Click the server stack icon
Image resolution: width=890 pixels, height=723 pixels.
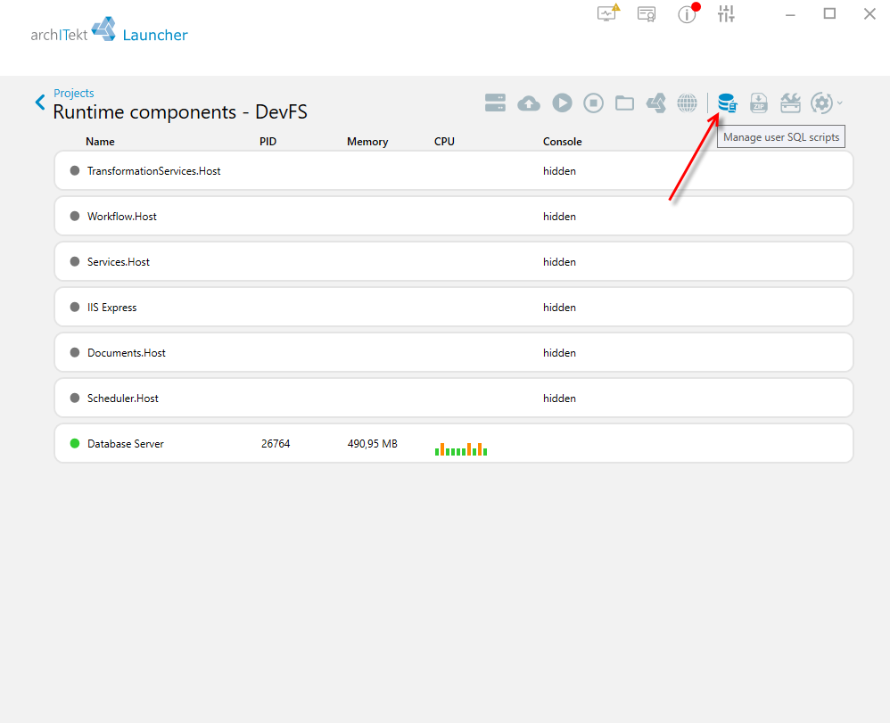pyautogui.click(x=495, y=103)
